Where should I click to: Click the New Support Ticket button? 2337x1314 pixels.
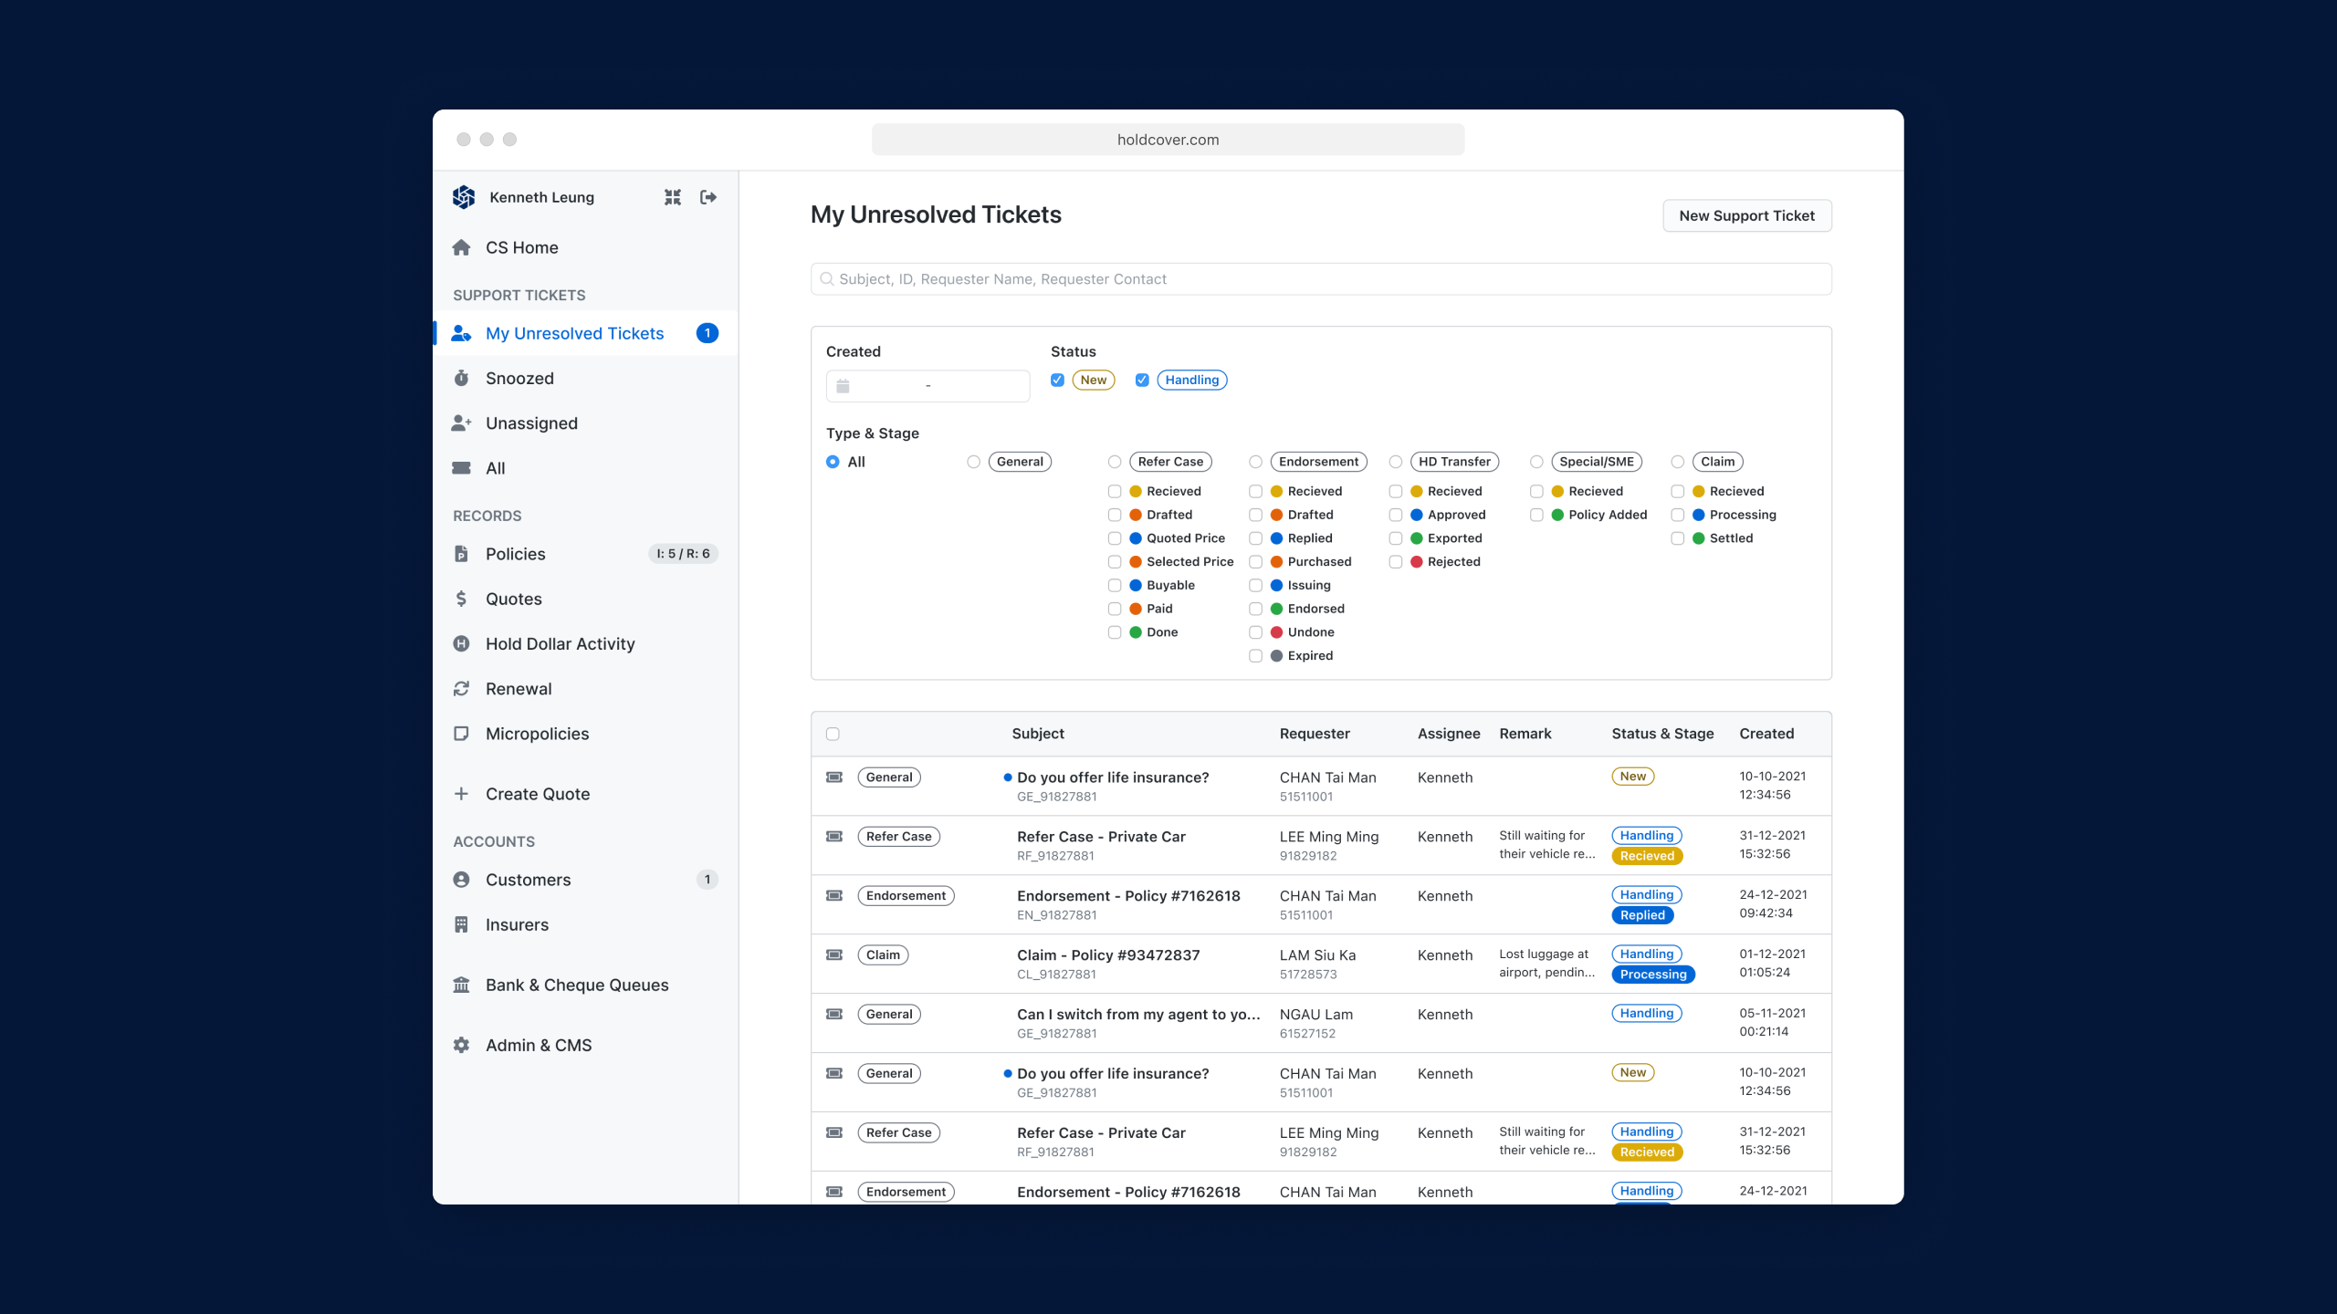(1746, 215)
